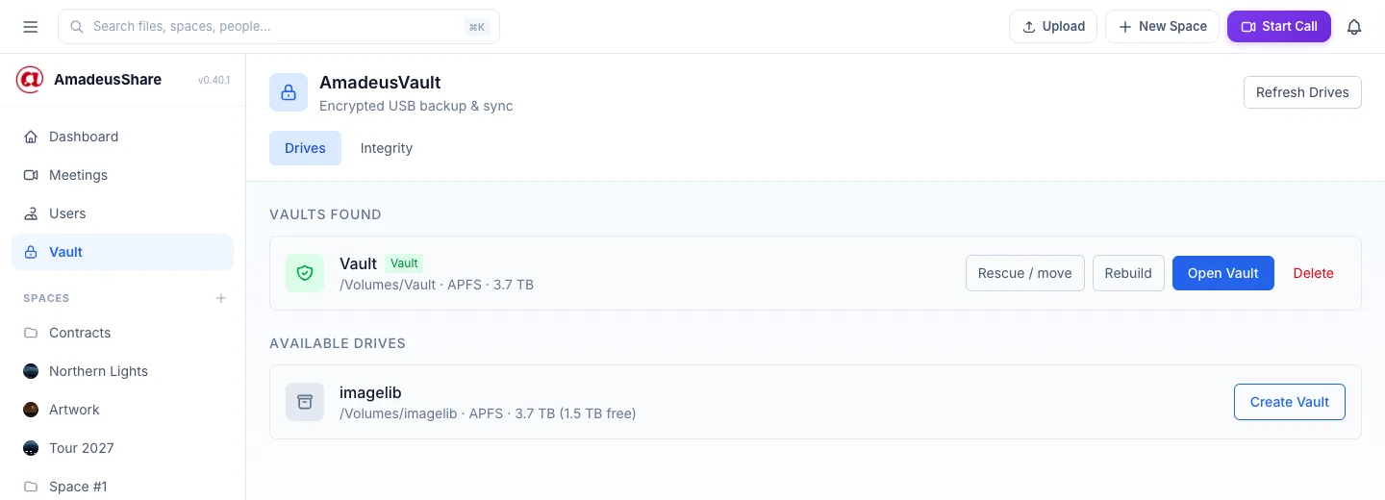Click Rescue / move button
The image size is (1385, 500).
[x=1025, y=273]
